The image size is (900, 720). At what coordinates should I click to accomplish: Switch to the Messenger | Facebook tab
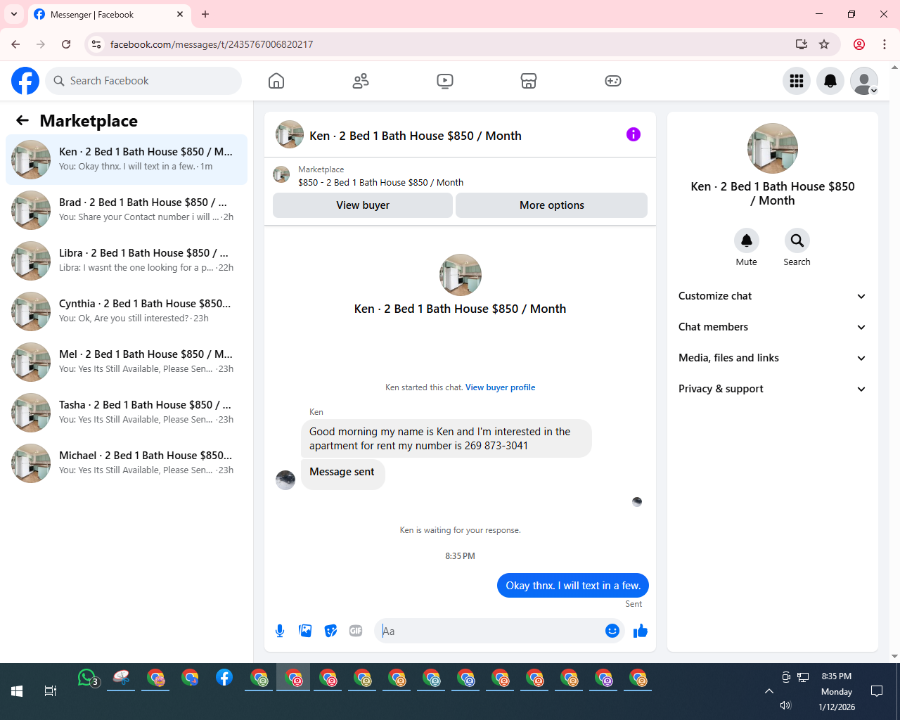pyautogui.click(x=109, y=14)
